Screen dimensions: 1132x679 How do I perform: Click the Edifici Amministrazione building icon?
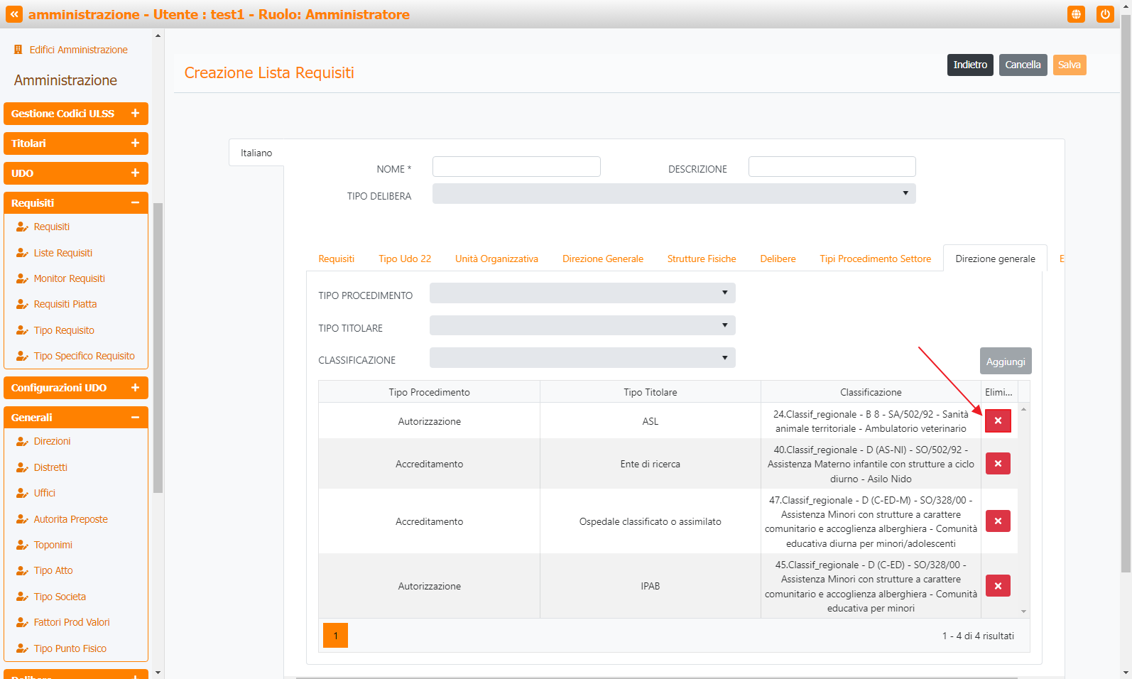tap(18, 50)
